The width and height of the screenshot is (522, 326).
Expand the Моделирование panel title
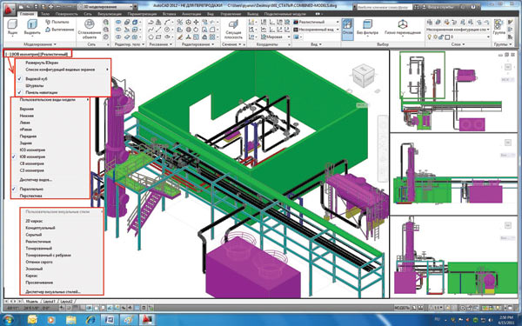click(x=40, y=44)
